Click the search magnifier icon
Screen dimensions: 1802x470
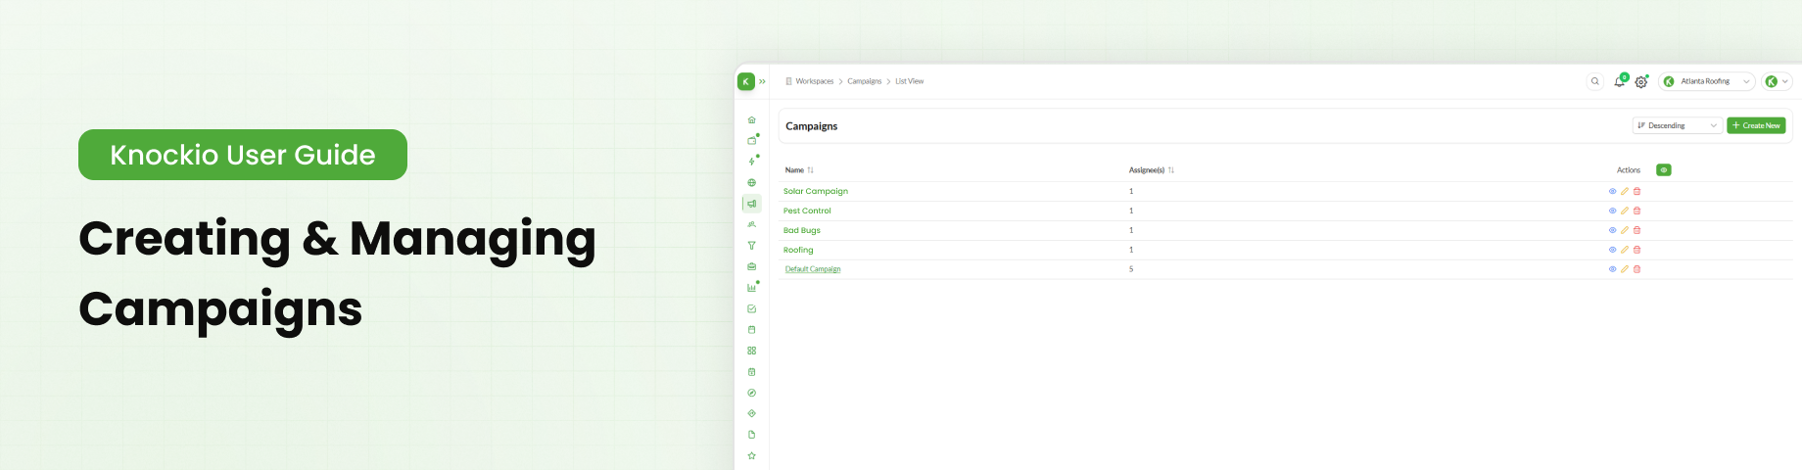1594,81
